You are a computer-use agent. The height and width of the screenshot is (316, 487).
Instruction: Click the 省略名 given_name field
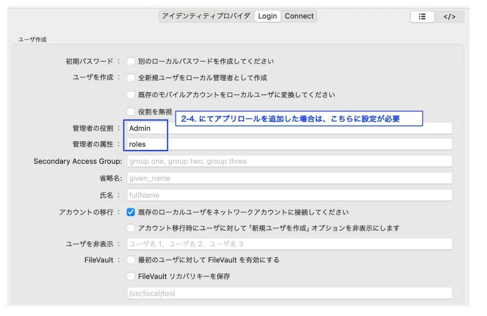click(x=289, y=178)
